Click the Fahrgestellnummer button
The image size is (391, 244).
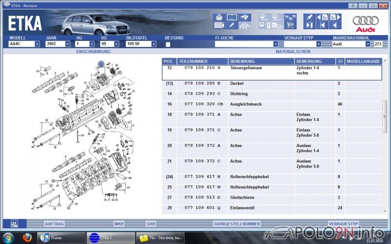pos(237,224)
